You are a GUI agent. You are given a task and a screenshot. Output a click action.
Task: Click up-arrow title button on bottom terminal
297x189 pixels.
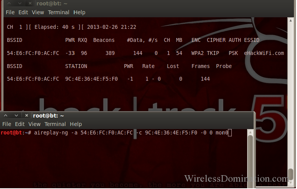(x=6, y=116)
